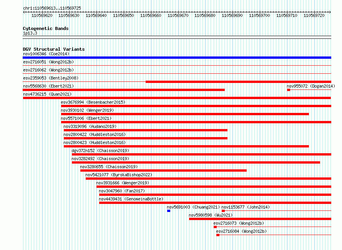Click the small blue nsv5691003 block

pyautogui.click(x=169, y=211)
